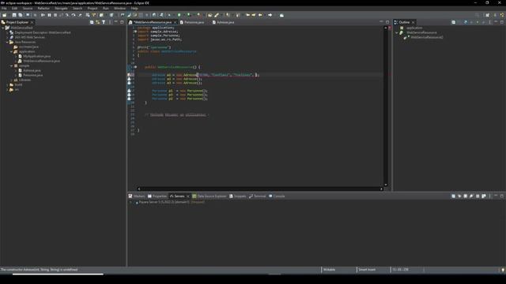The height and width of the screenshot is (284, 506).
Task: Click the red error indicator atop overview ruler
Action: click(390, 28)
